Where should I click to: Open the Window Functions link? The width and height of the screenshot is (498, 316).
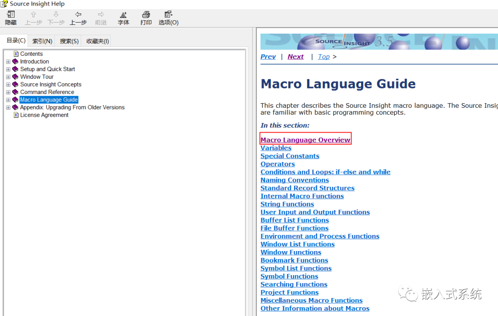tap(291, 252)
